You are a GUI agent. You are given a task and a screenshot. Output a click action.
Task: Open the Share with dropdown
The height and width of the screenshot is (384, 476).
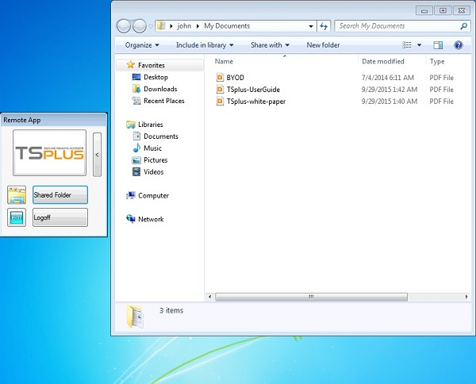[270, 45]
